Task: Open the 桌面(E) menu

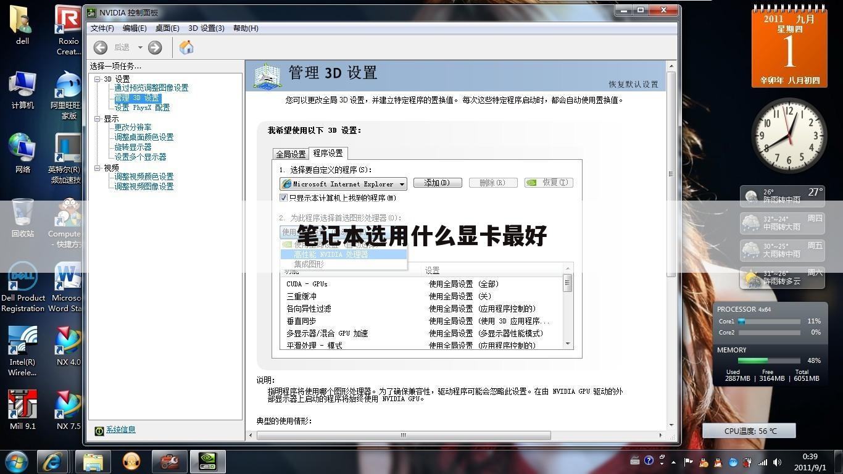Action: (167, 28)
